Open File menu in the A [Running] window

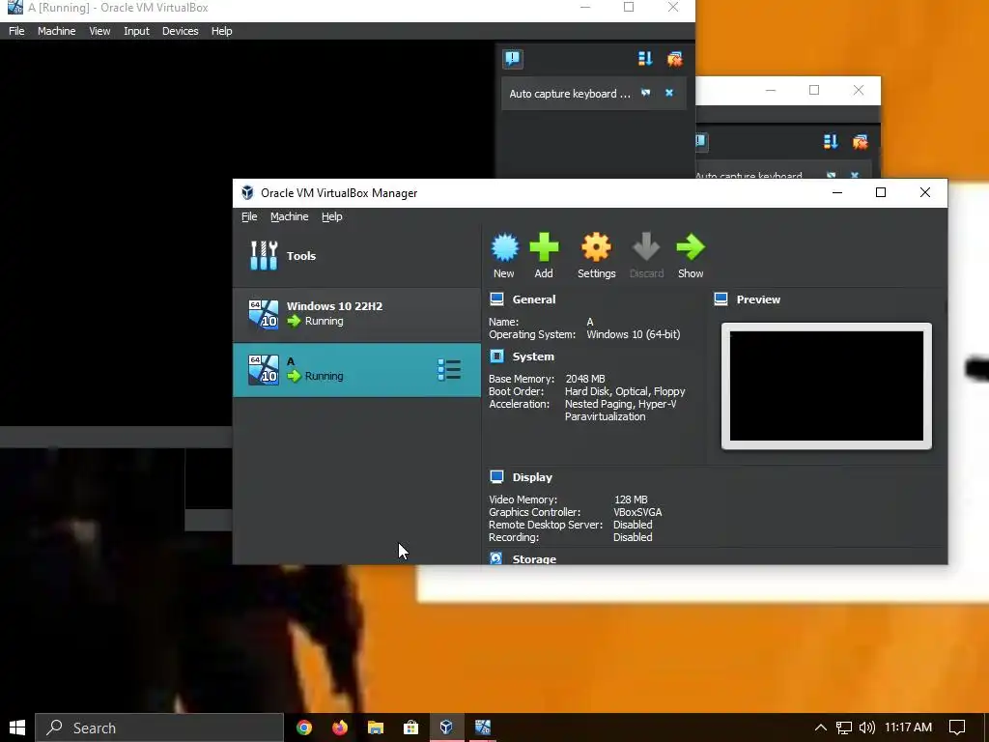pos(16,31)
